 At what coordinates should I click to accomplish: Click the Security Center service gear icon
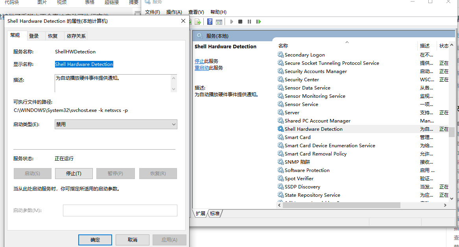point(281,79)
